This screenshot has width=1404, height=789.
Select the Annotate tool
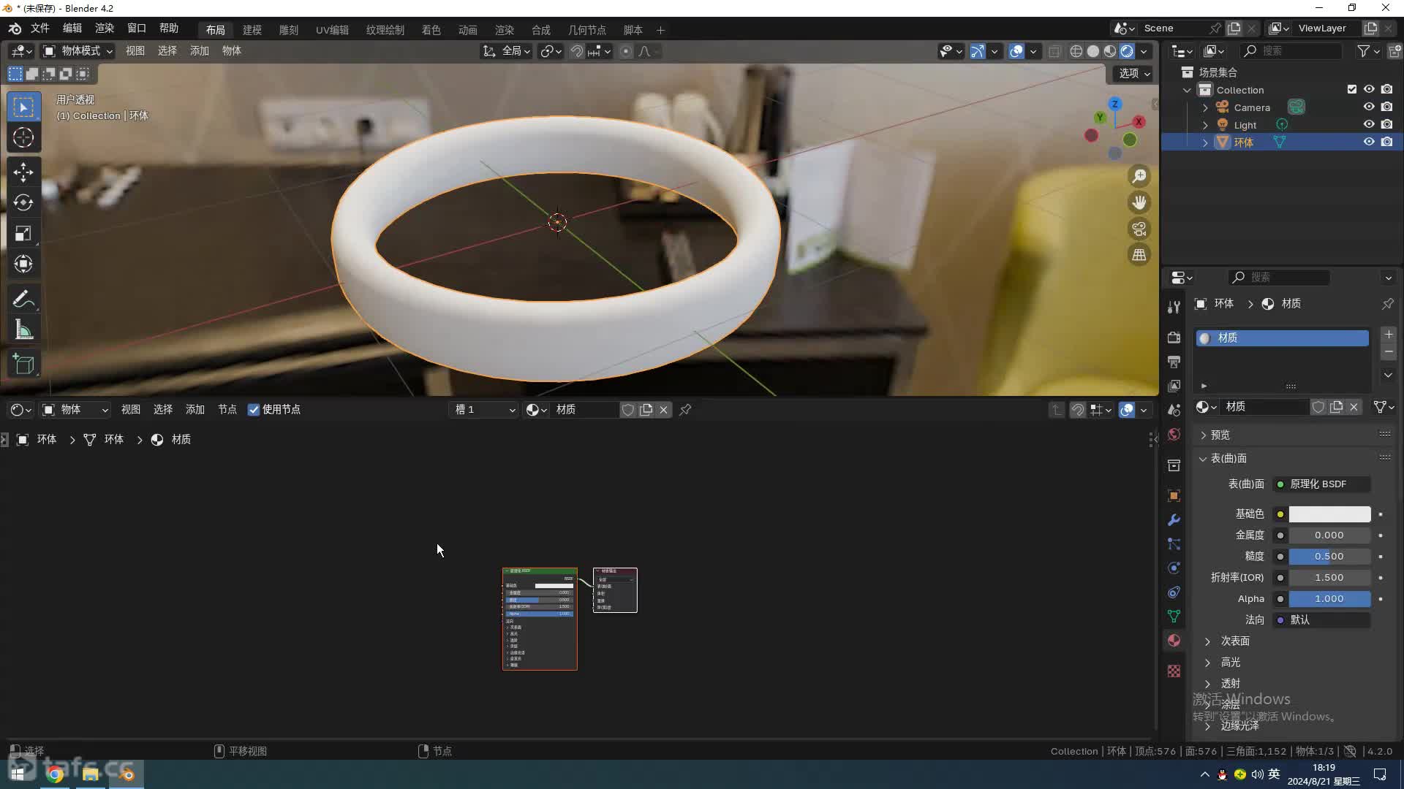(23, 300)
